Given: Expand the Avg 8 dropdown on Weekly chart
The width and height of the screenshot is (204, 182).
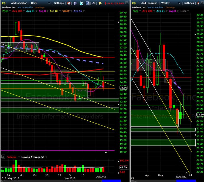Looking at the screenshot, I should pyautogui.click(x=178, y=11).
